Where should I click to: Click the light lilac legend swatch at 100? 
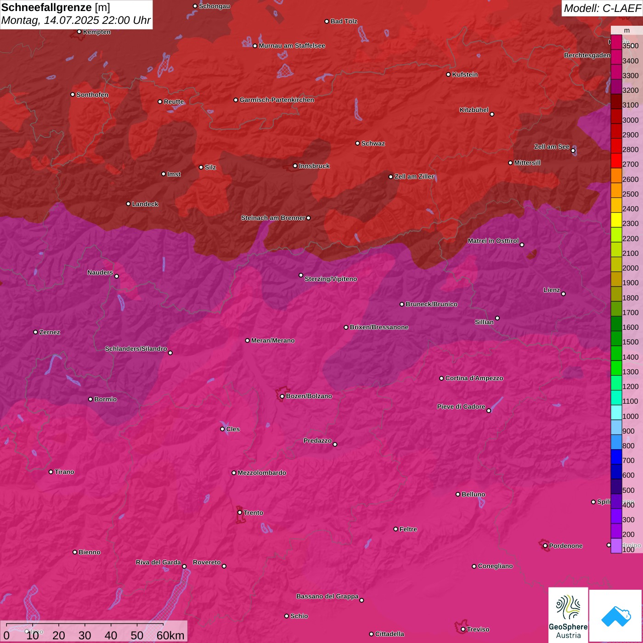[x=616, y=545]
